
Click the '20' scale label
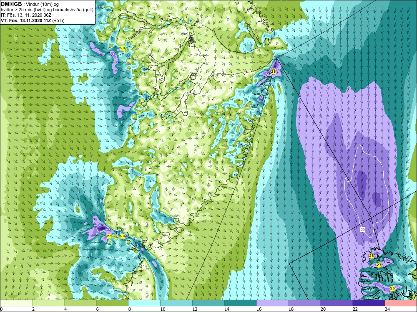click(x=323, y=309)
